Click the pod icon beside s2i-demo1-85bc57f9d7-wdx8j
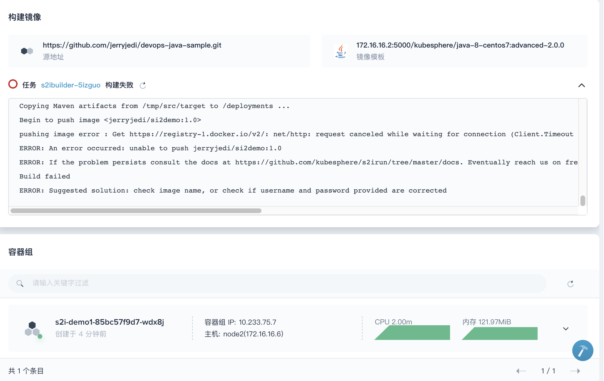Viewport: 604px width, 381px height. pyautogui.click(x=32, y=328)
